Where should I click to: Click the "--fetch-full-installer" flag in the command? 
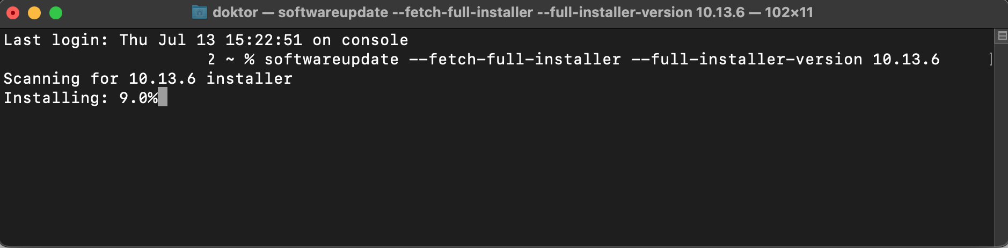[515, 59]
